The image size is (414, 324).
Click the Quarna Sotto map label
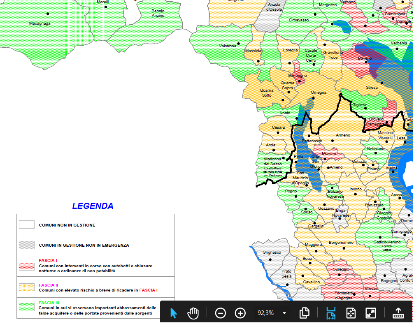coord(267,93)
